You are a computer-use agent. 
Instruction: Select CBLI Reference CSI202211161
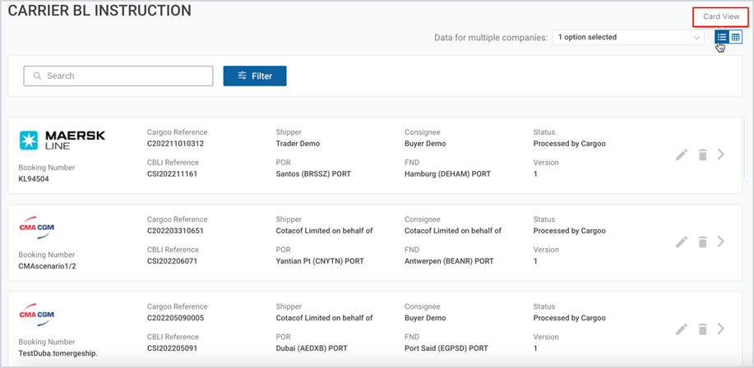coord(172,174)
